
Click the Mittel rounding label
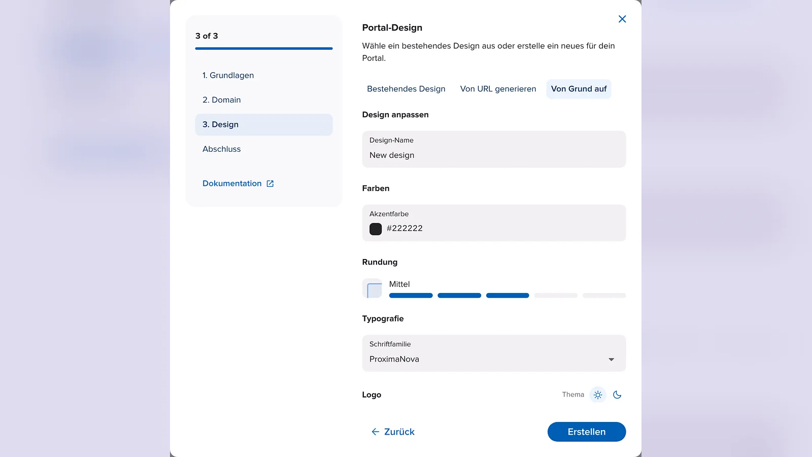[399, 284]
